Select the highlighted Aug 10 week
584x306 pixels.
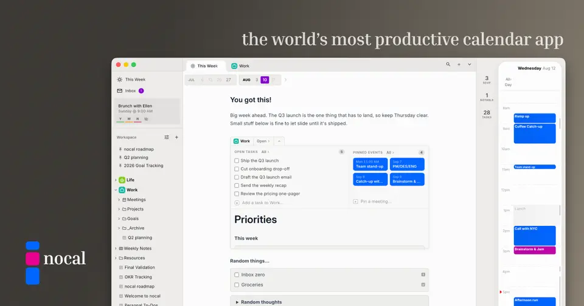coord(265,80)
